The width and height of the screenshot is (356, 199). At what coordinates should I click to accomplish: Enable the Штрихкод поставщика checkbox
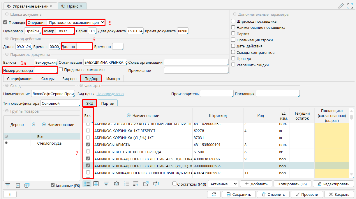click(233, 21)
